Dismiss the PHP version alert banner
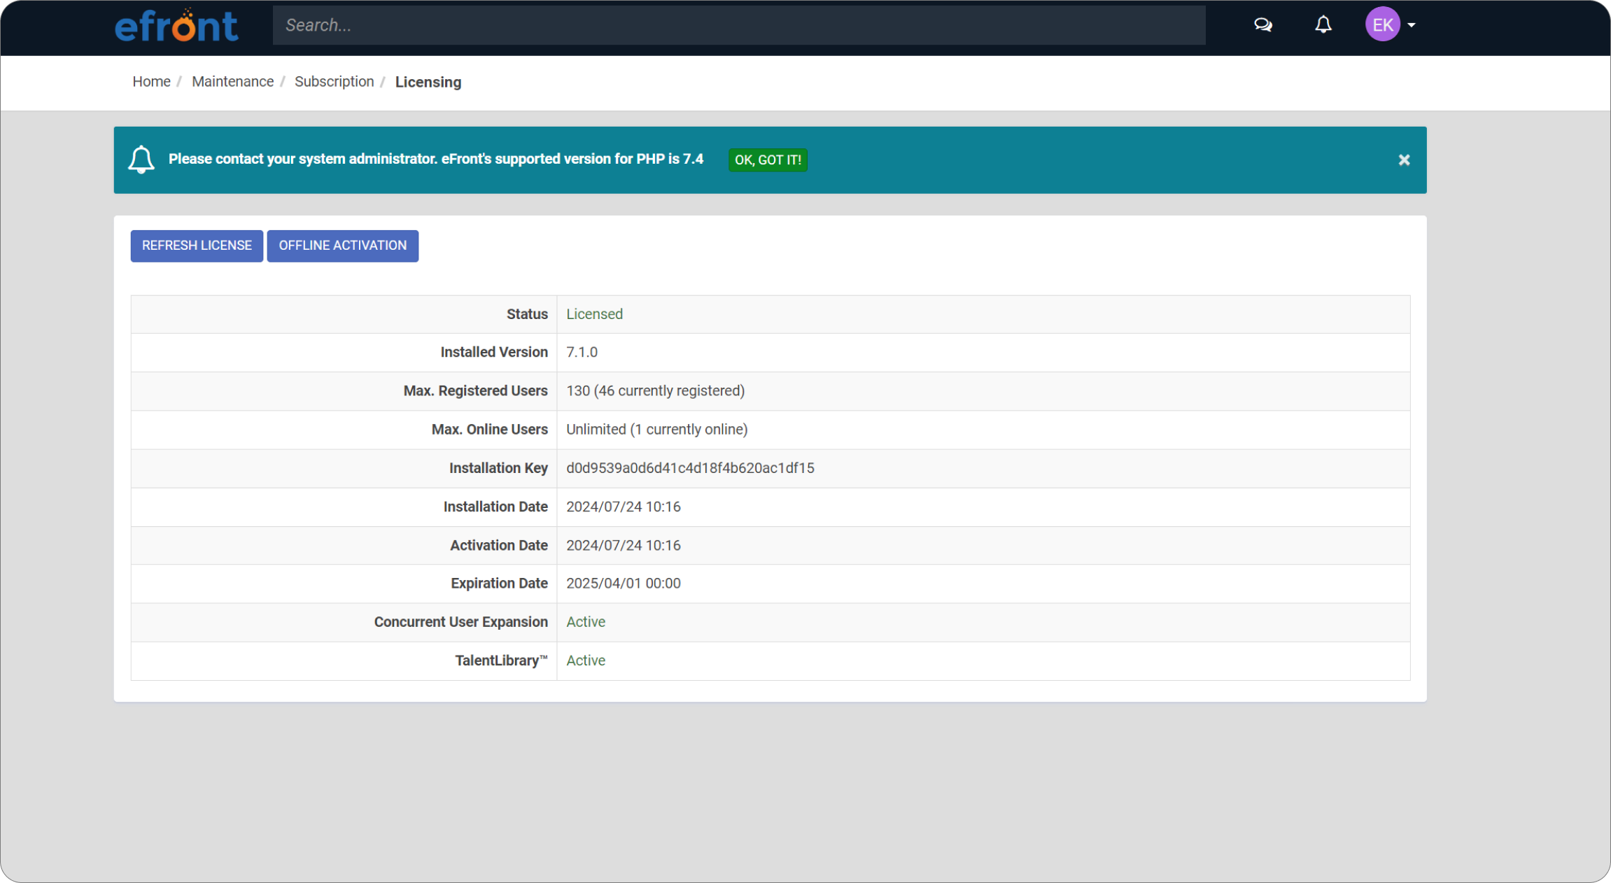 [1404, 160]
